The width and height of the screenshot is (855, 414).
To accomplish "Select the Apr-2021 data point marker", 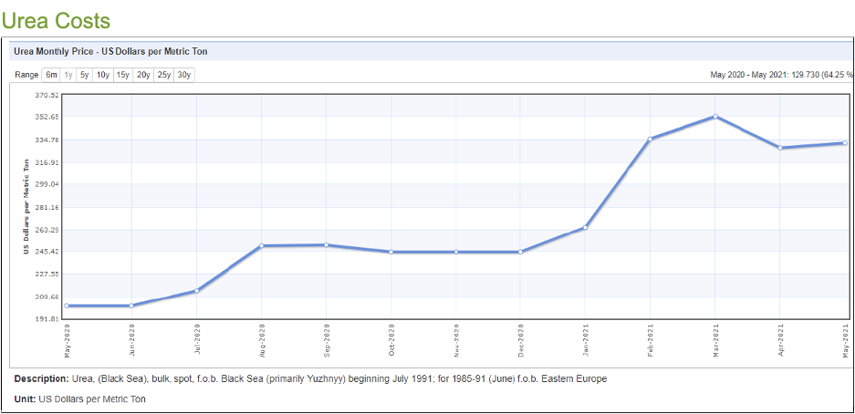I will point(780,148).
